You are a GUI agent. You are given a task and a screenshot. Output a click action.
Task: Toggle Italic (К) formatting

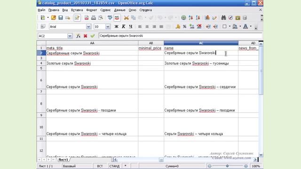click(x=123, y=26)
